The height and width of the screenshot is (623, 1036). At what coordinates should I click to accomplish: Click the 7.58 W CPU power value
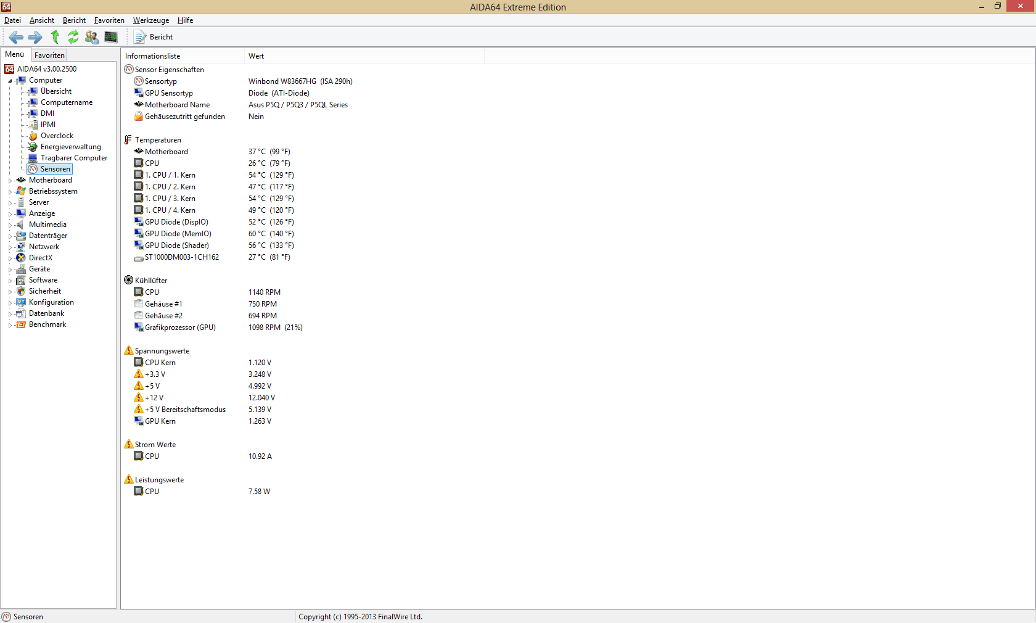(259, 492)
